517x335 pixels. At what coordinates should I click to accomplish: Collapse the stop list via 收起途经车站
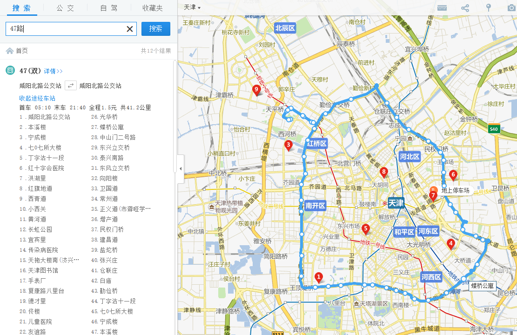(37, 98)
